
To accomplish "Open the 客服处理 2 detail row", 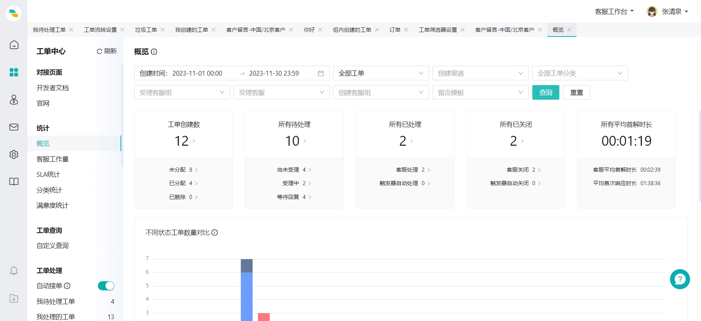I will pos(413,170).
